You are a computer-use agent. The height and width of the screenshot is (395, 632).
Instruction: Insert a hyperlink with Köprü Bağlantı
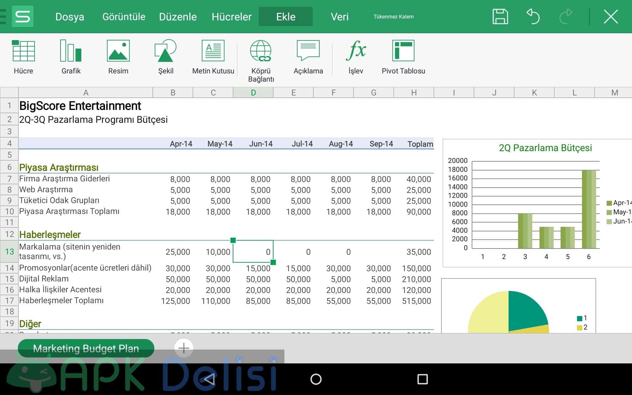click(x=261, y=61)
